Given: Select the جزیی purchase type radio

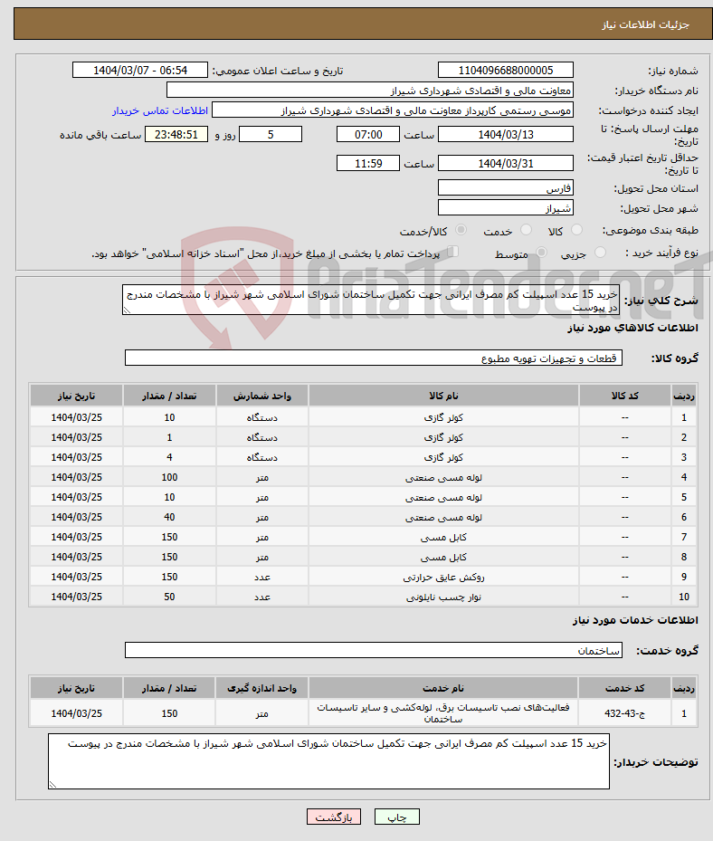Looking at the screenshot, I should (x=601, y=252).
